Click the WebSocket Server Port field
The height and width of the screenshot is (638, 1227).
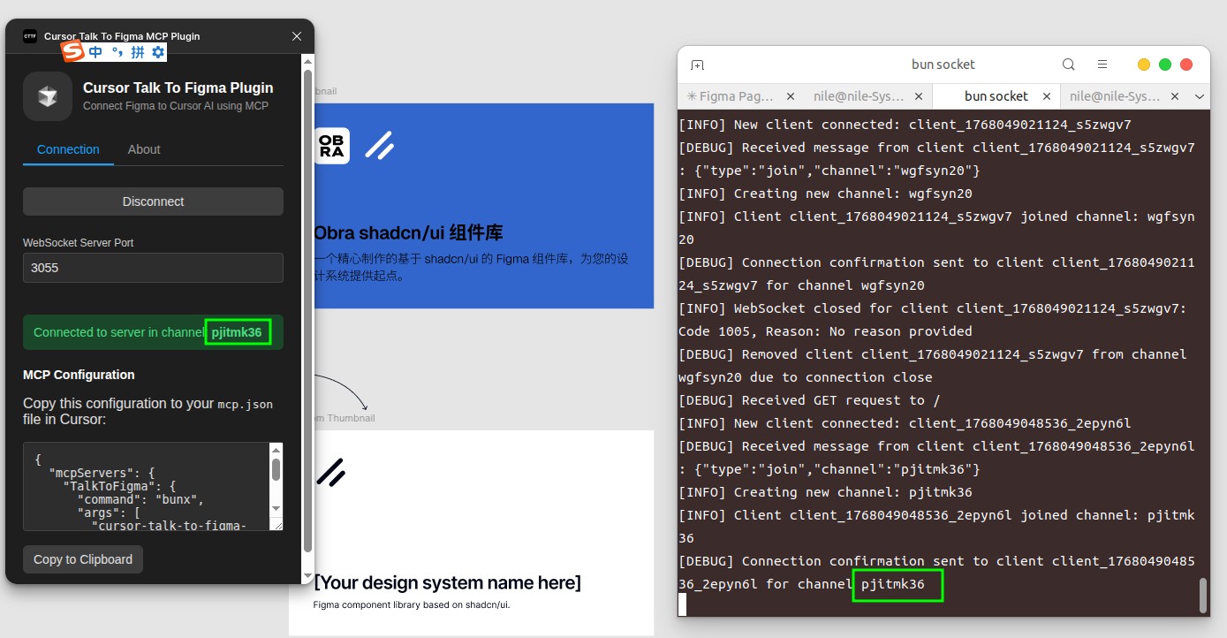pyautogui.click(x=153, y=268)
